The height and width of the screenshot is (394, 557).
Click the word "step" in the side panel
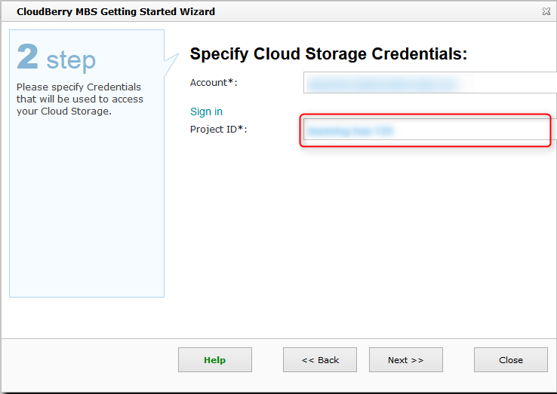pyautogui.click(x=71, y=60)
